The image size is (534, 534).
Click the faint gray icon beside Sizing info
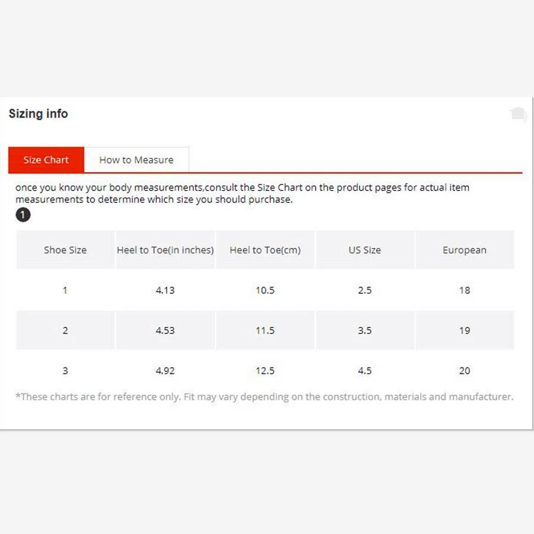coord(519,115)
